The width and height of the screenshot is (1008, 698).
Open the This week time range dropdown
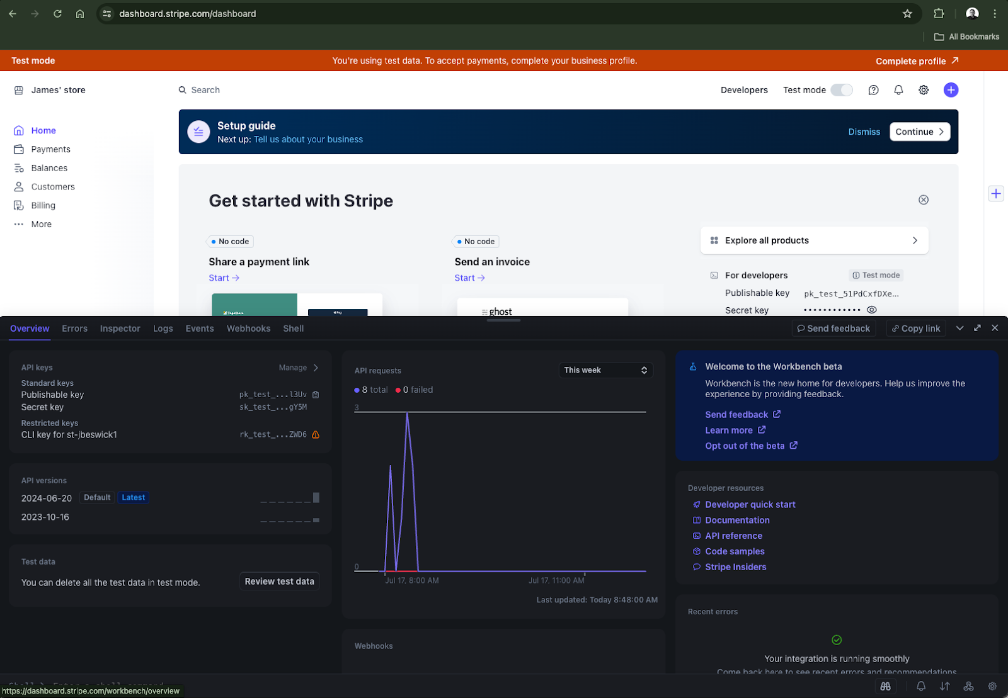(605, 370)
